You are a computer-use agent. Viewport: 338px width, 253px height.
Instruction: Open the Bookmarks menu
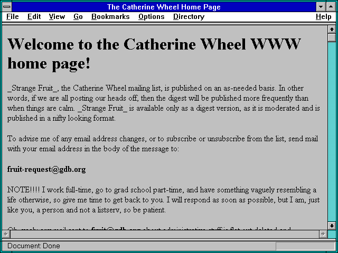click(x=110, y=16)
